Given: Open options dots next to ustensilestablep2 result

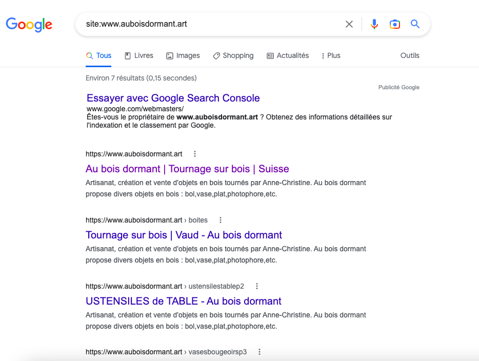Looking at the screenshot, I should tap(257, 286).
